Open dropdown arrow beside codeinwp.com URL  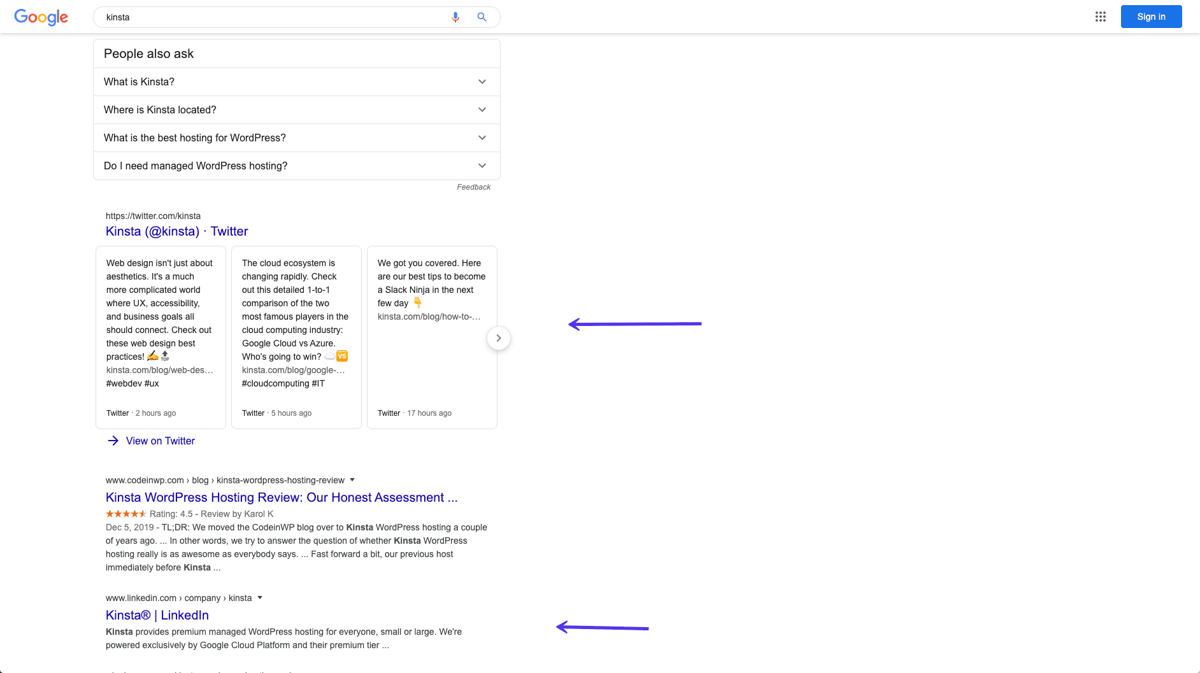click(x=352, y=480)
